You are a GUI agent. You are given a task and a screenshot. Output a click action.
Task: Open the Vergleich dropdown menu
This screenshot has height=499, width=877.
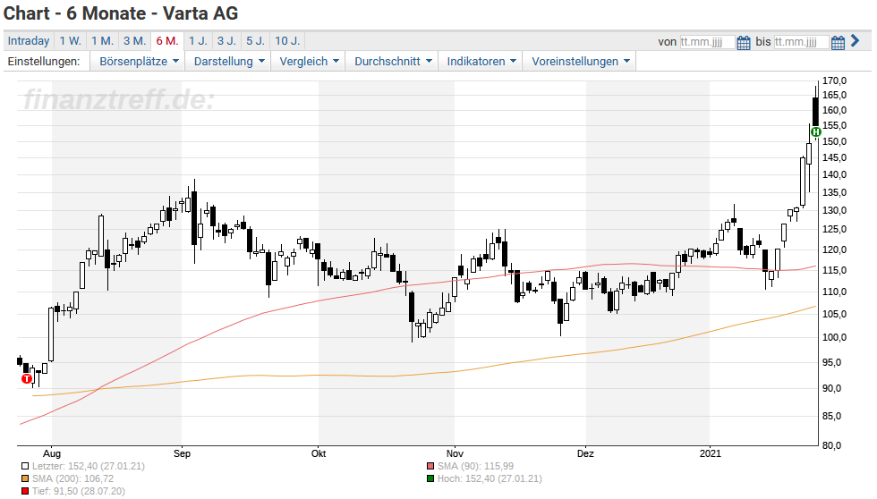pos(309,62)
